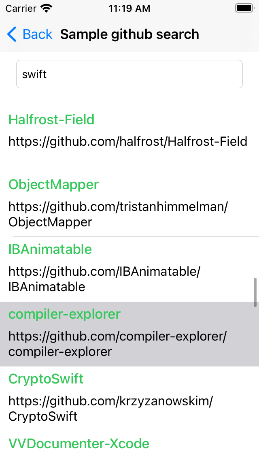Viewport: 259px width, 460px height.
Task: Select the IBAnimatable repository title
Action: [x=50, y=249]
